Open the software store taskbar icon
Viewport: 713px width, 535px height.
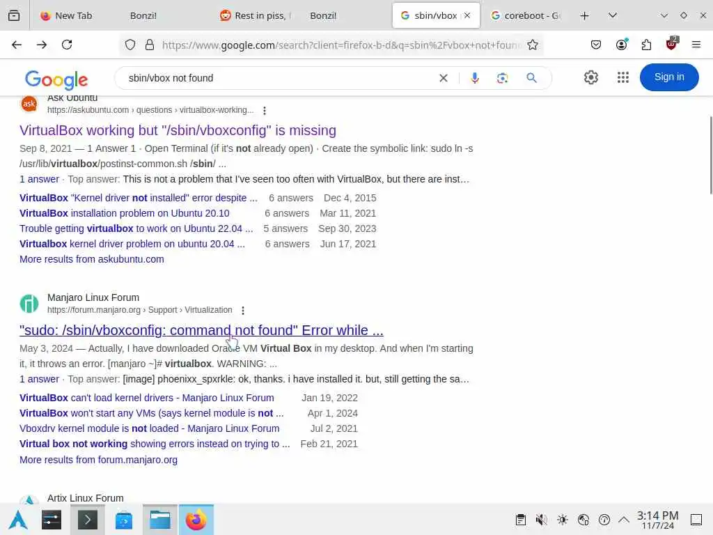(x=124, y=520)
